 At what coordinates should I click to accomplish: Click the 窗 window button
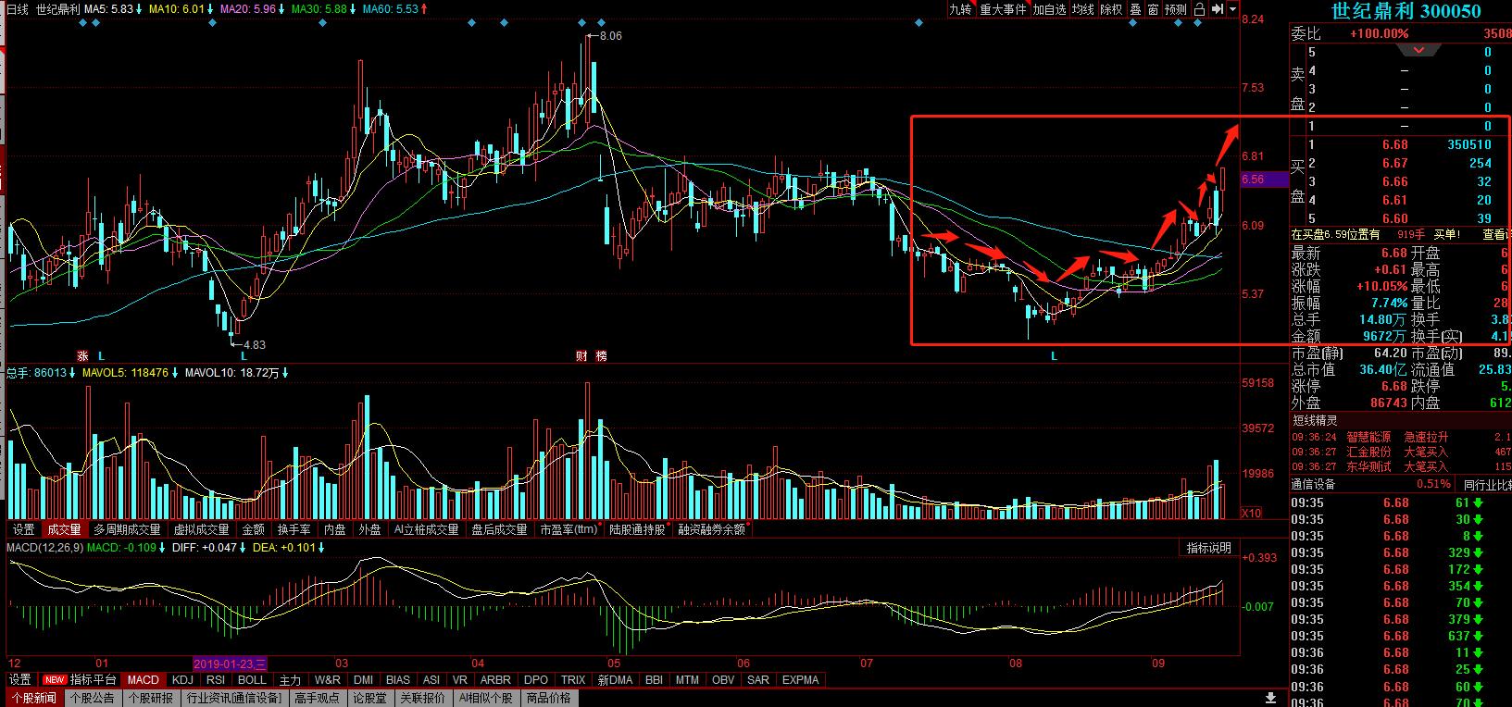click(x=1153, y=9)
